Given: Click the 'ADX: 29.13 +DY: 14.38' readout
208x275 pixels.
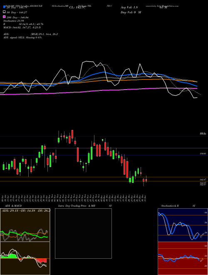Looking at the screenshot, I should (18, 210).
